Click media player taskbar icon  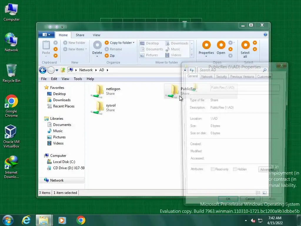click(62, 220)
